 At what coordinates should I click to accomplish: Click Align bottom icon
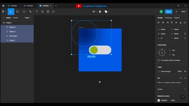180,23
